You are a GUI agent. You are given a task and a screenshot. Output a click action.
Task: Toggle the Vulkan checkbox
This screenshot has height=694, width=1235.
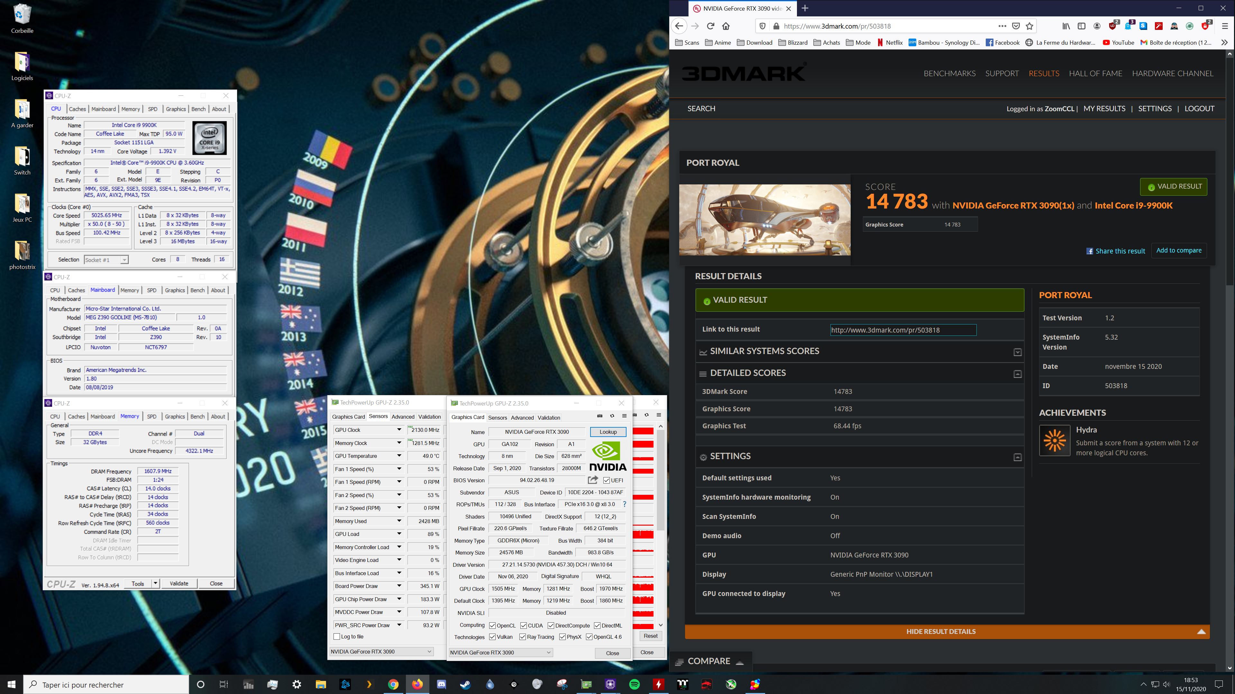[492, 636]
